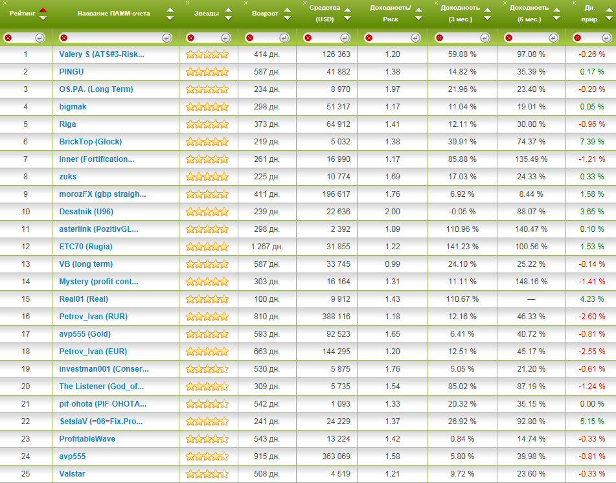Clear the Название ПАММ-счета filter
Viewport: 616px width, 483px height.
point(64,38)
